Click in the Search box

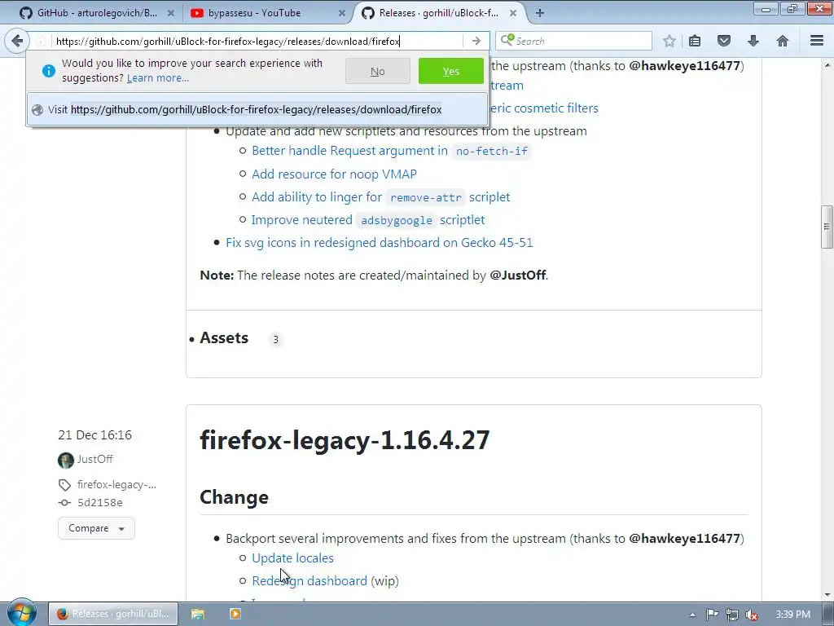coord(582,41)
